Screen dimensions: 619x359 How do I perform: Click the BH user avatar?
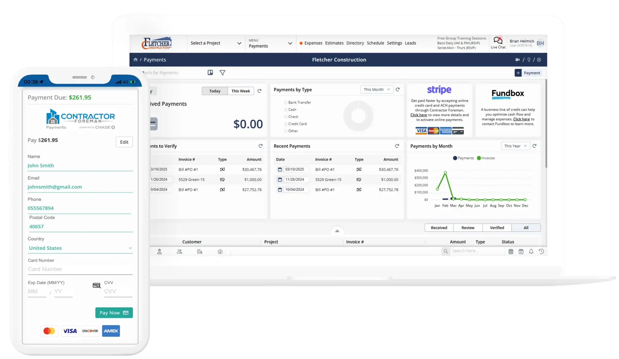540,43
